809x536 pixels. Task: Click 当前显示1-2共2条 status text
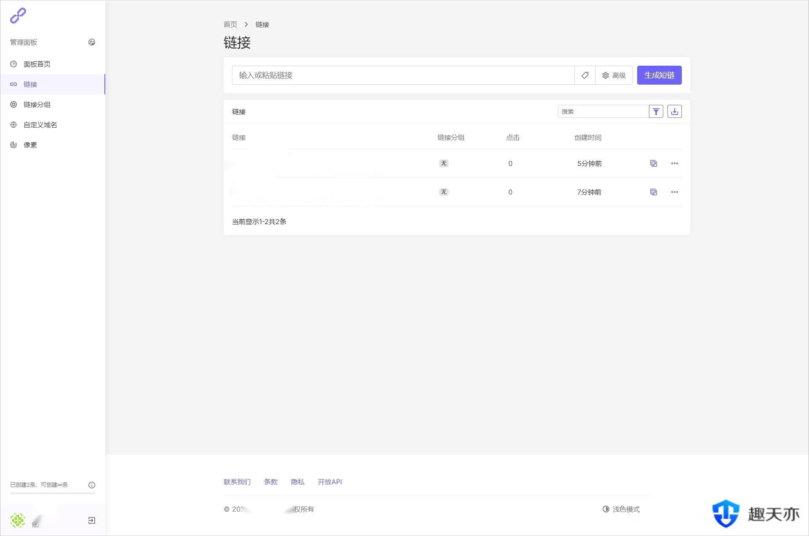coord(259,221)
